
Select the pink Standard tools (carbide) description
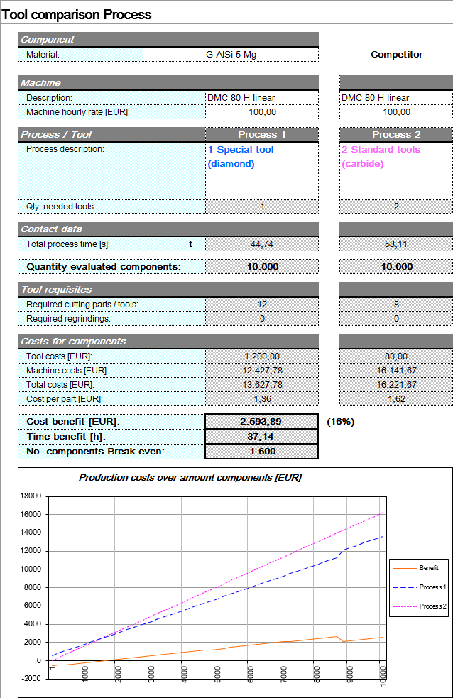(381, 157)
